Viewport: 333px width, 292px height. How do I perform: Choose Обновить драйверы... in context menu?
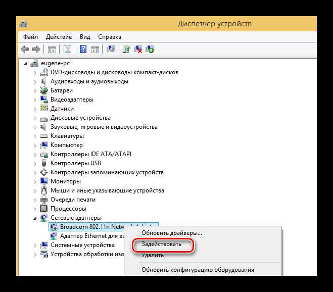click(172, 233)
